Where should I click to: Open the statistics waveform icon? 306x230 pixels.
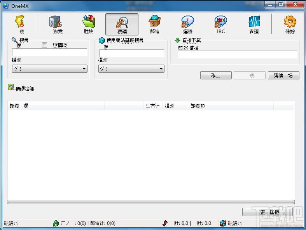(254, 21)
